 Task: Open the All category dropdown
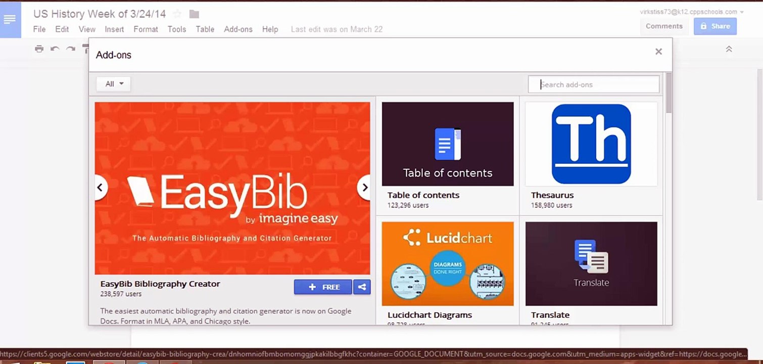[x=114, y=84]
